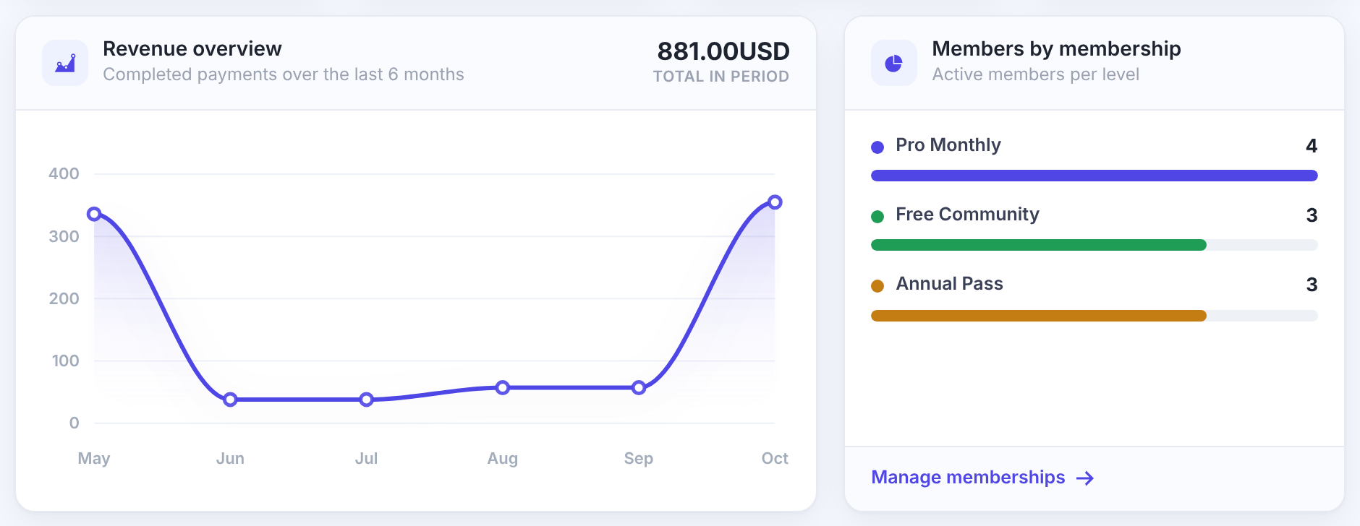Click the arrow icon beside Manage memberships
The width and height of the screenshot is (1360, 526).
(x=1085, y=478)
